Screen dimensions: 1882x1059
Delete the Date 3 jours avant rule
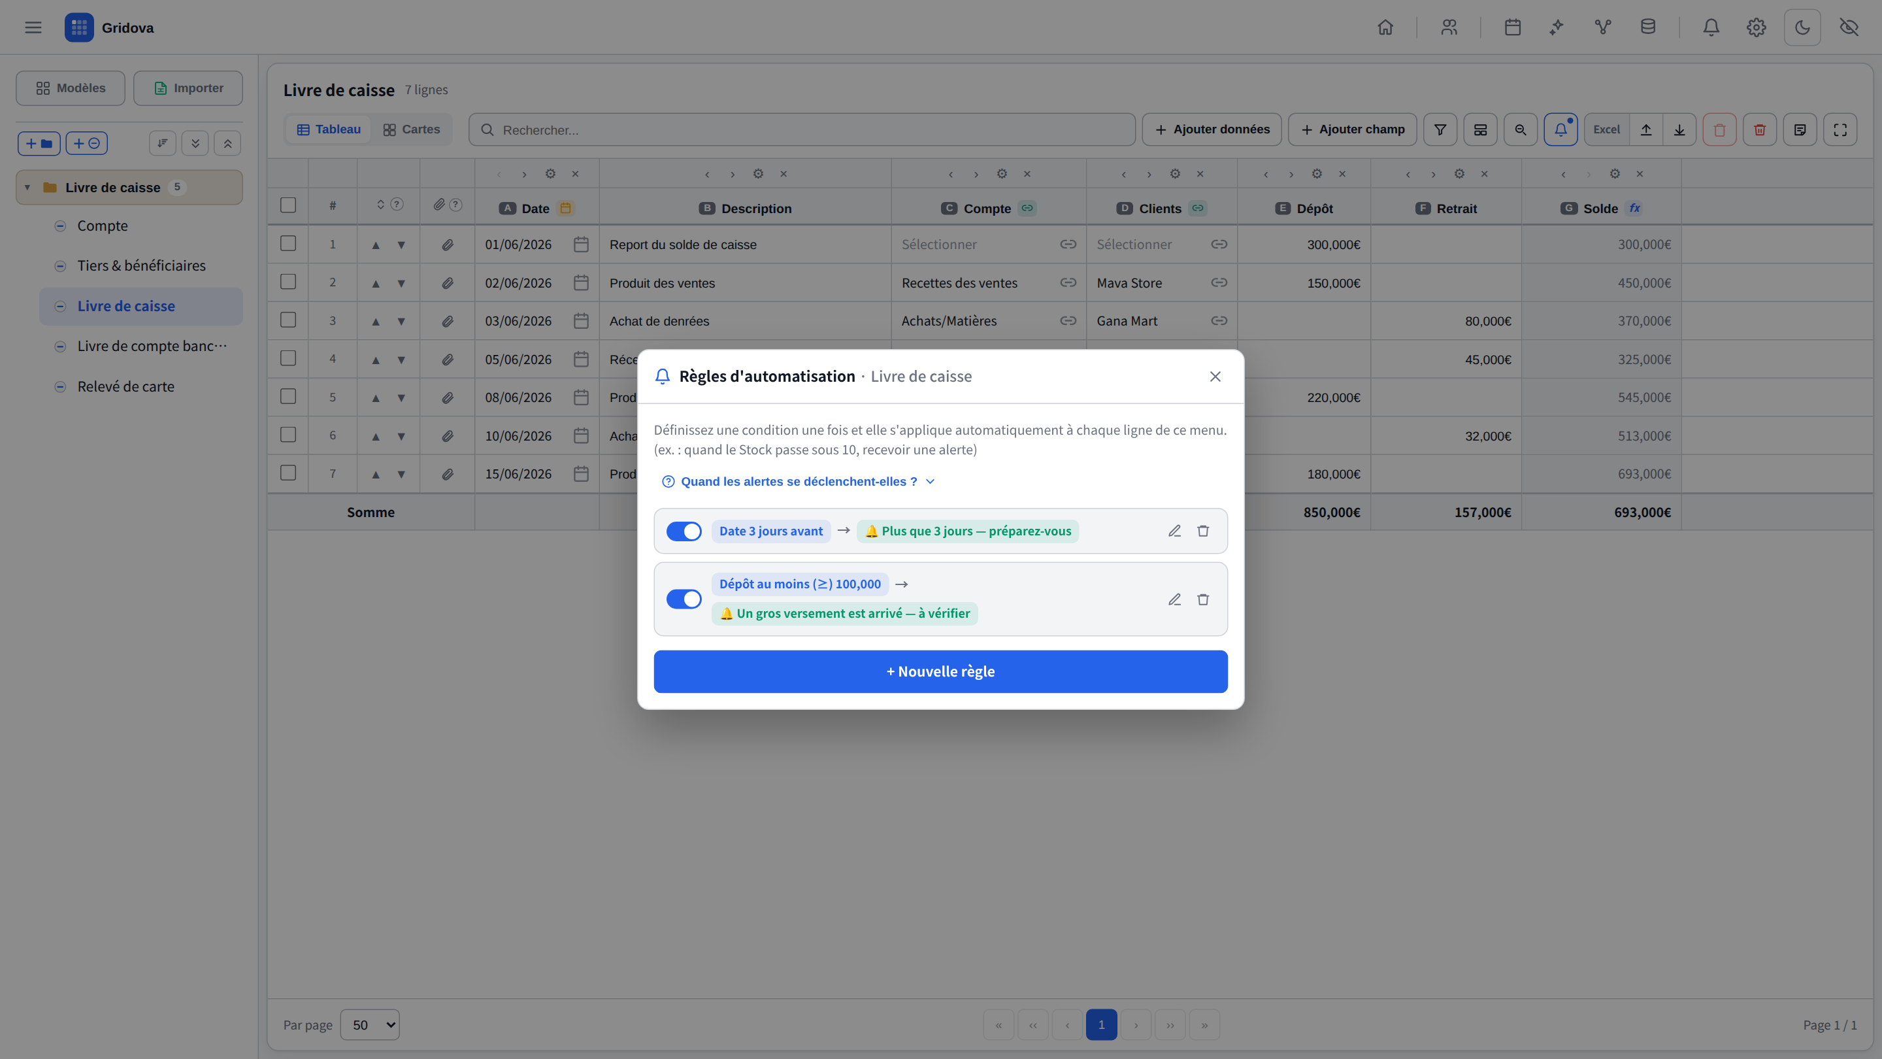point(1202,531)
